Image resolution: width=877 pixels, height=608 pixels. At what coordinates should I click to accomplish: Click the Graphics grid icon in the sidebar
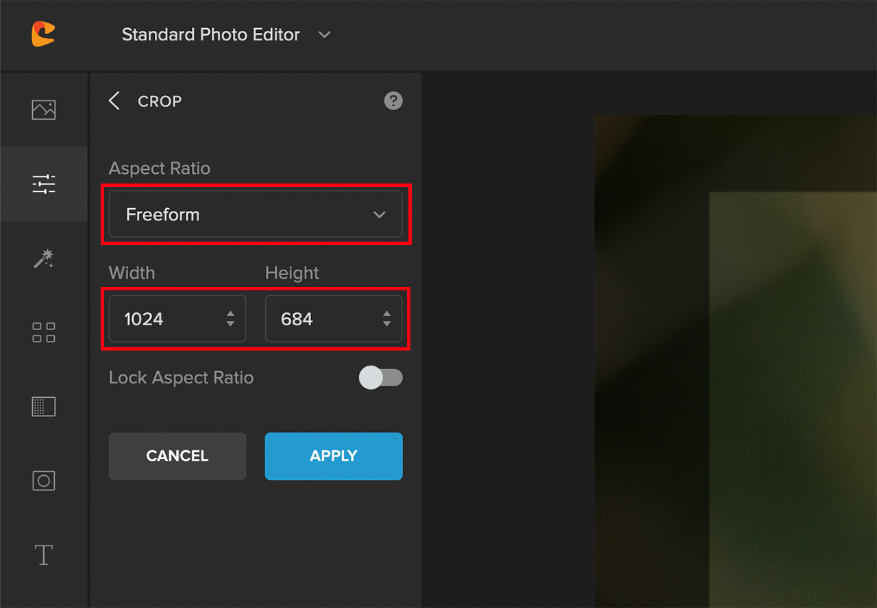click(43, 333)
